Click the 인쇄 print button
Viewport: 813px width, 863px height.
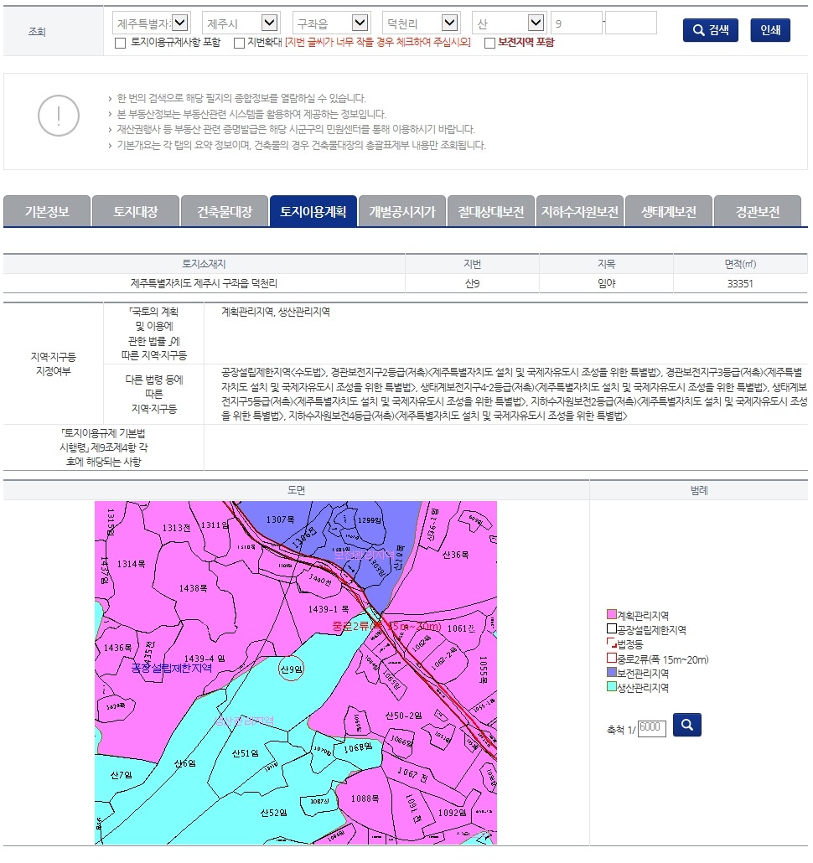point(769,29)
